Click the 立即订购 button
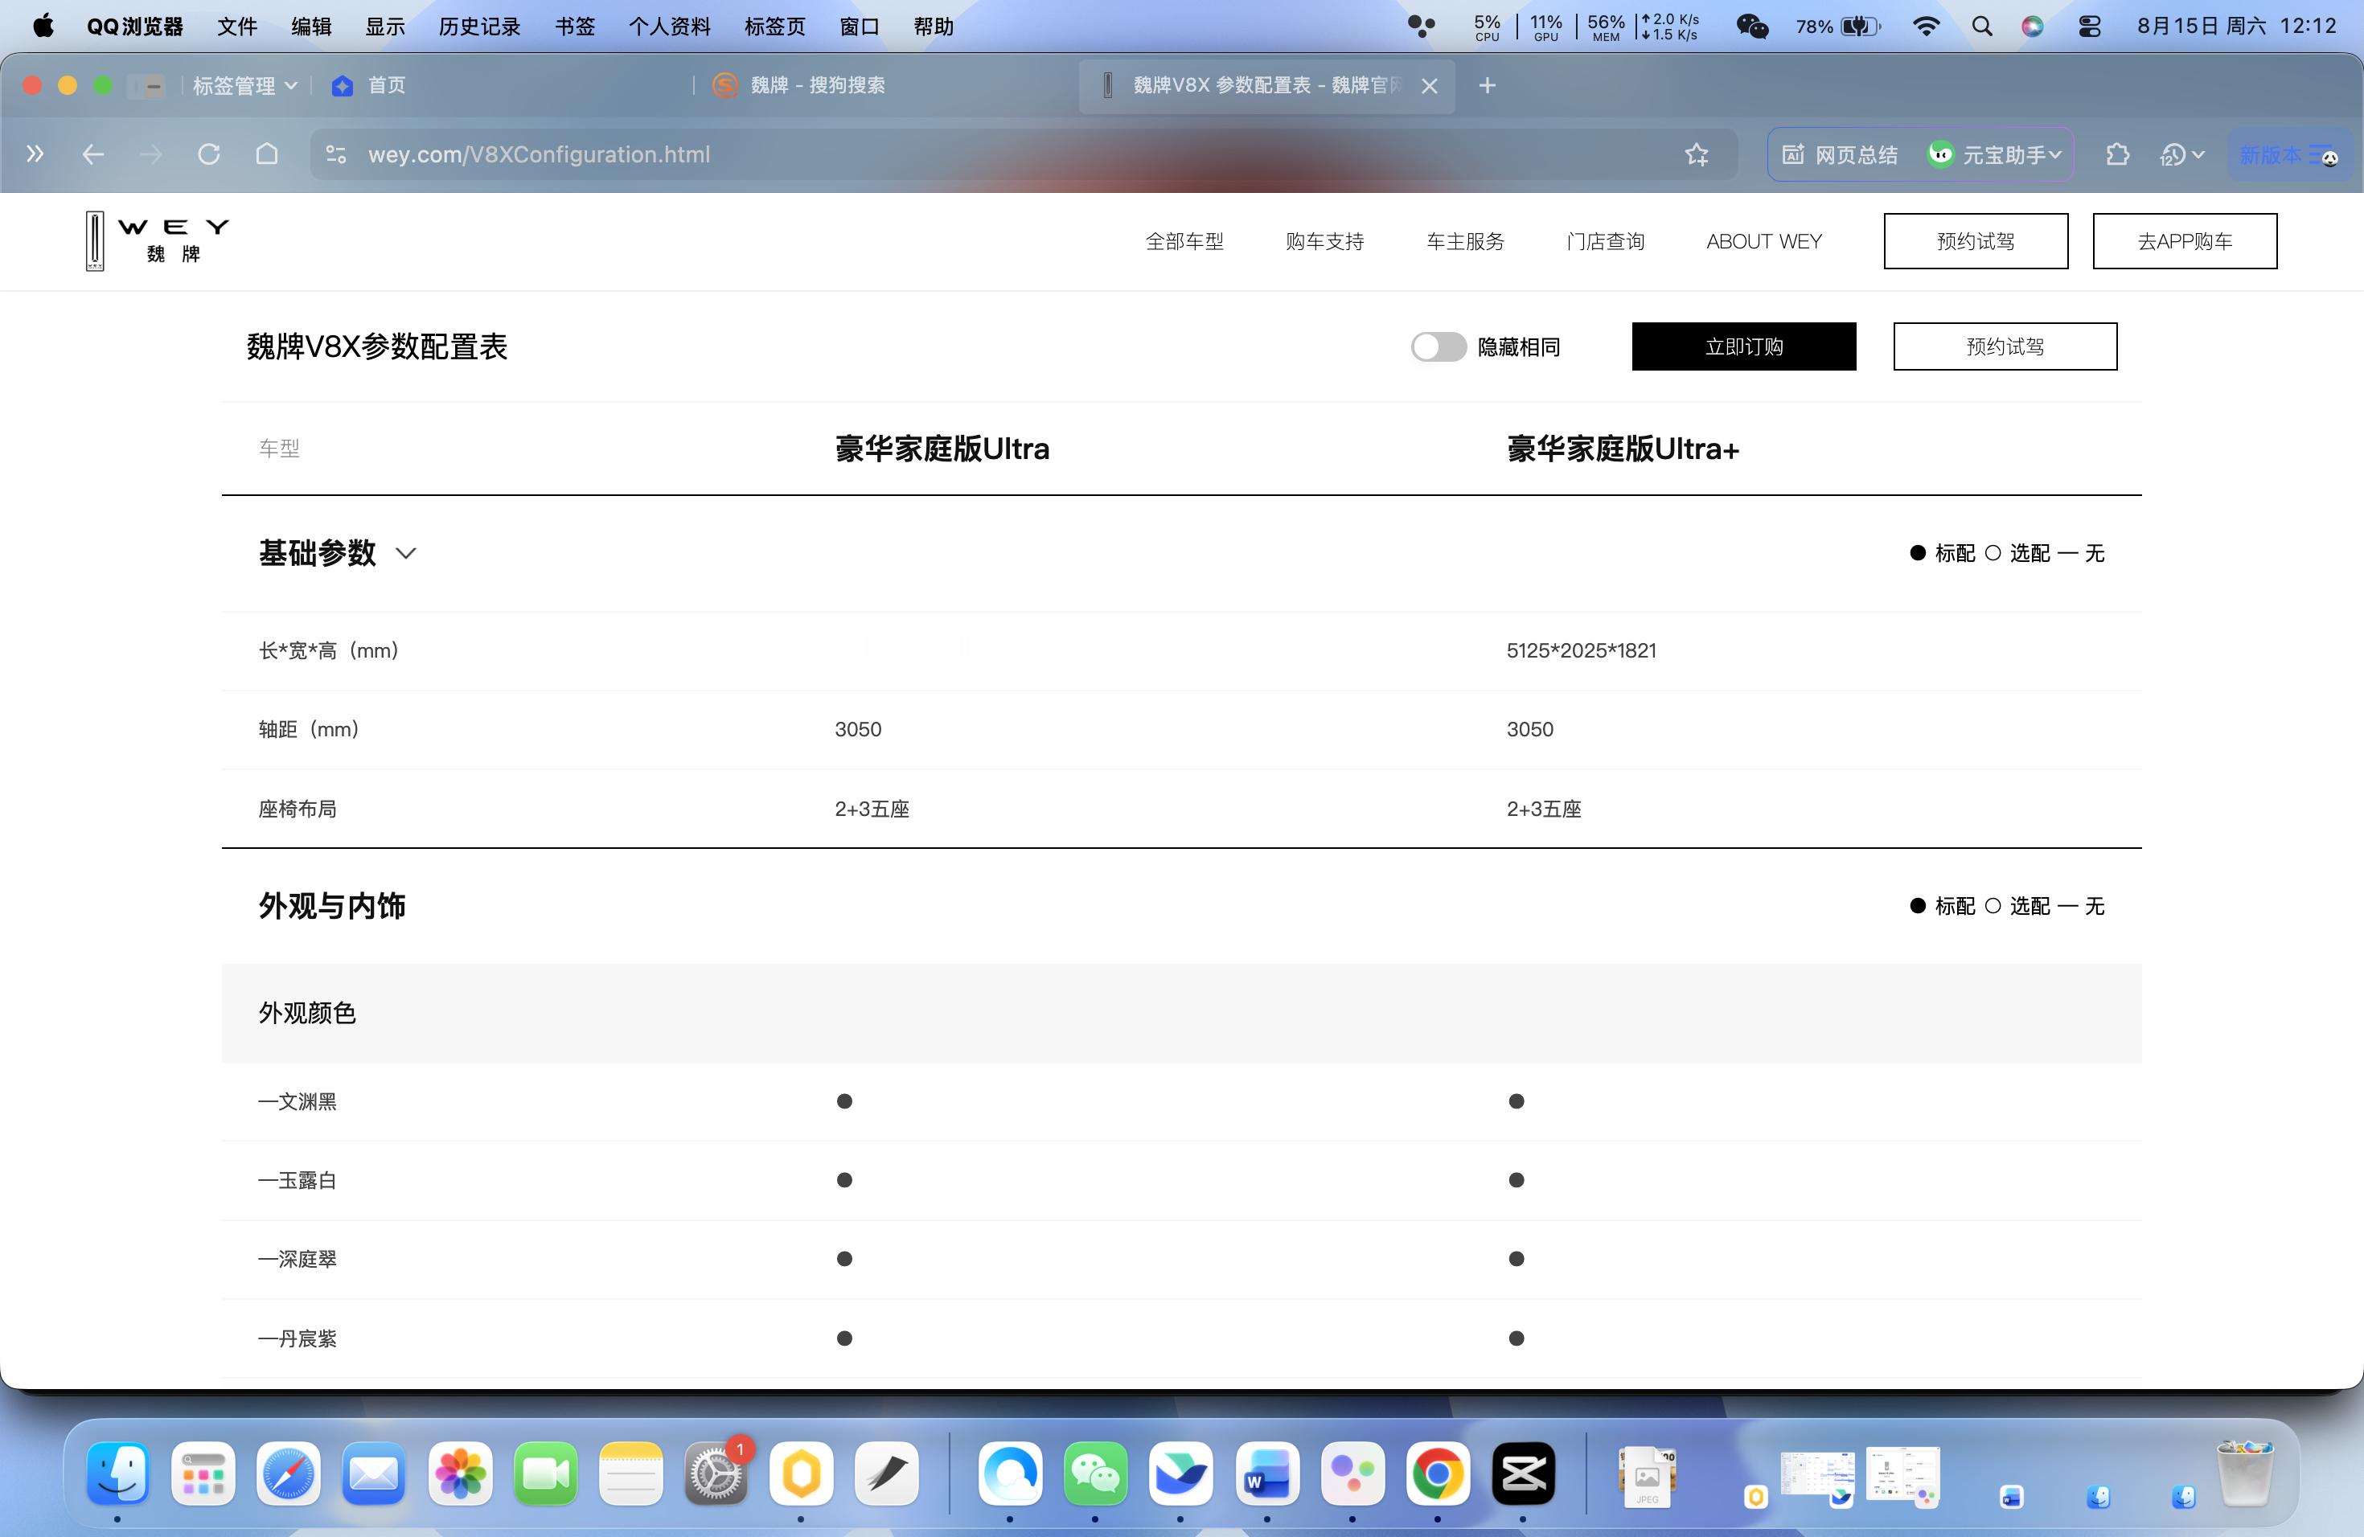The height and width of the screenshot is (1537, 2364). 1743,346
